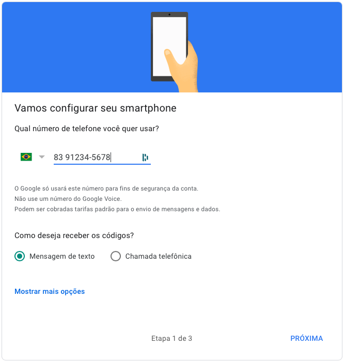
Task: Click the smartphone illustration in the banner
Action: pyautogui.click(x=169, y=46)
